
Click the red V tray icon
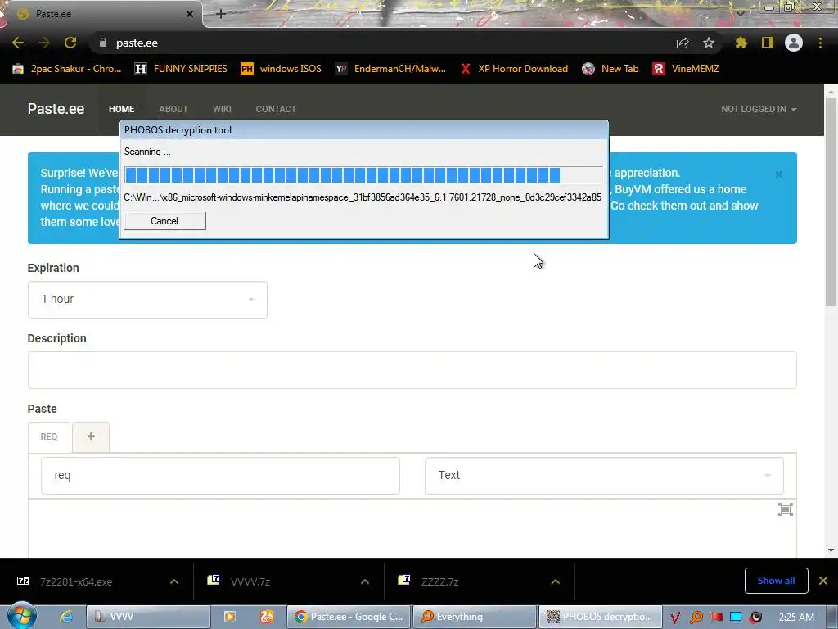(675, 618)
